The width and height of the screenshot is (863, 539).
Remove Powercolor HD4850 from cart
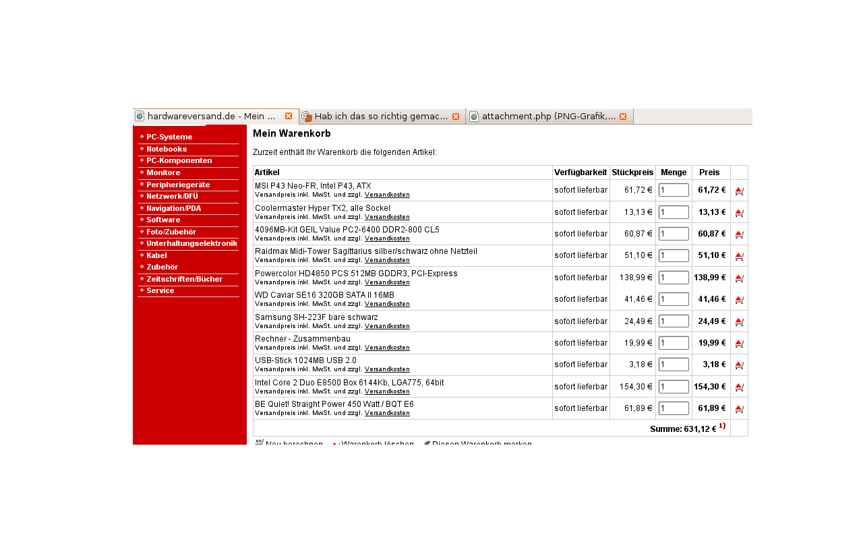pyautogui.click(x=739, y=278)
